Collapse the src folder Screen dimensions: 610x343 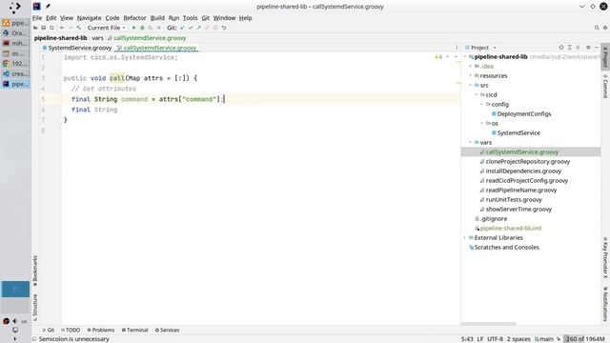471,85
